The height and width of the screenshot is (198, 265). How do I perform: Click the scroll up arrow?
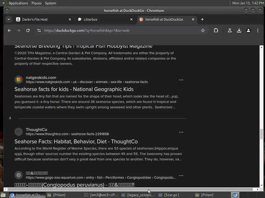[x=261, y=47]
